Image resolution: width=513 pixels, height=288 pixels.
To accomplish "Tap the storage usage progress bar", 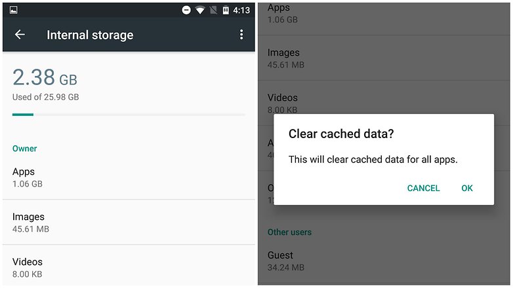I will 129,115.
